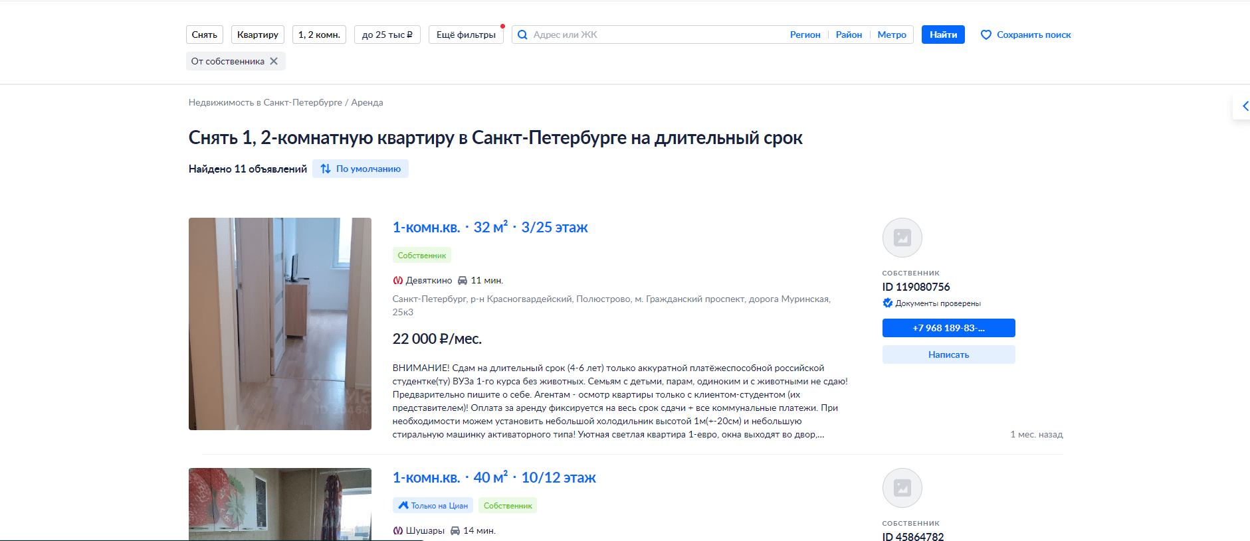Viewport: 1250px width, 541px height.
Task: Click the Шушары metro station name
Action: [x=425, y=530]
